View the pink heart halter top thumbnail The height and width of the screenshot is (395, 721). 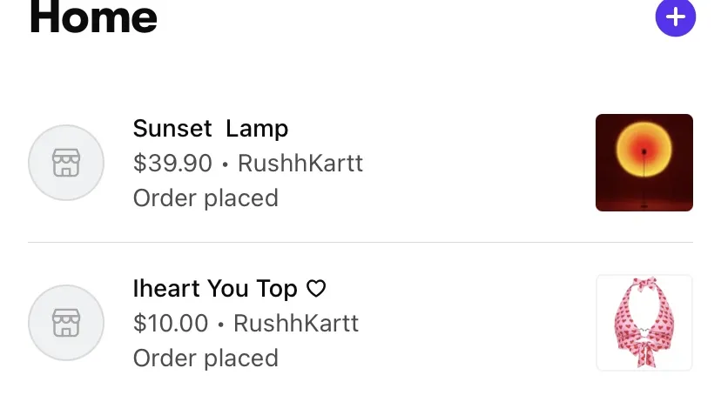coord(644,323)
